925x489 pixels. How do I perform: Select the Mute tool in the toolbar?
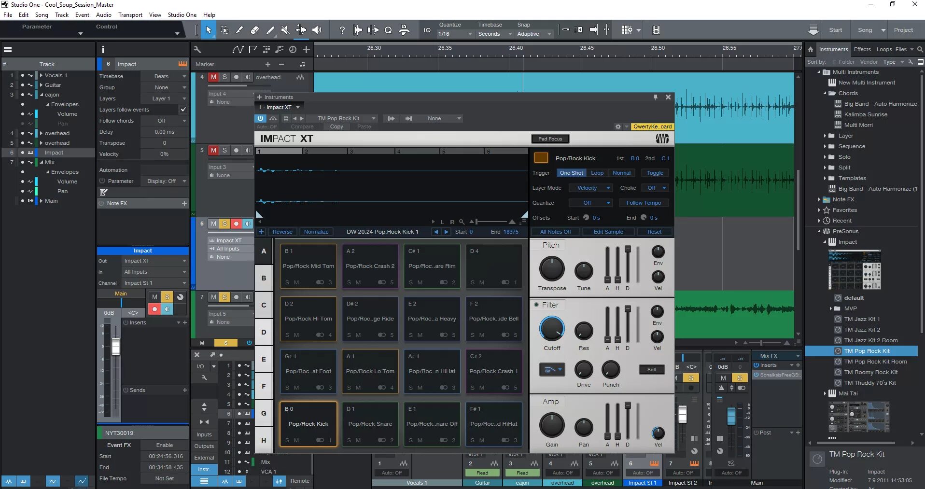(285, 30)
